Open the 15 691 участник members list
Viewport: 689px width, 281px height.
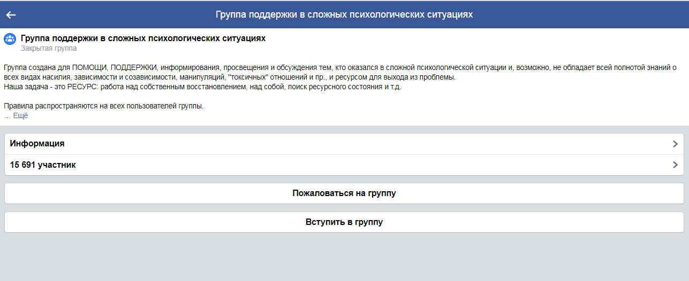344,165
